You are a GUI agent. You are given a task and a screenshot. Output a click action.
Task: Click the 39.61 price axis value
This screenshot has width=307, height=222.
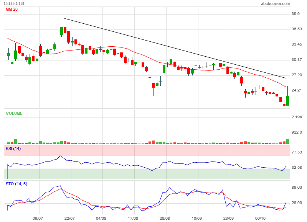point(297,14)
